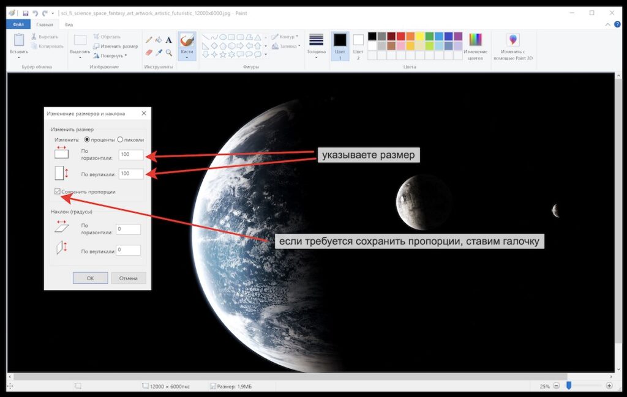Click the horizontal scrollbar
Viewport: 627px width, 397px height.
290,376
